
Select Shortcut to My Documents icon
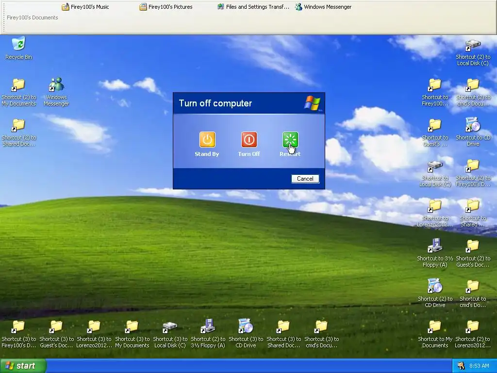coord(435,334)
